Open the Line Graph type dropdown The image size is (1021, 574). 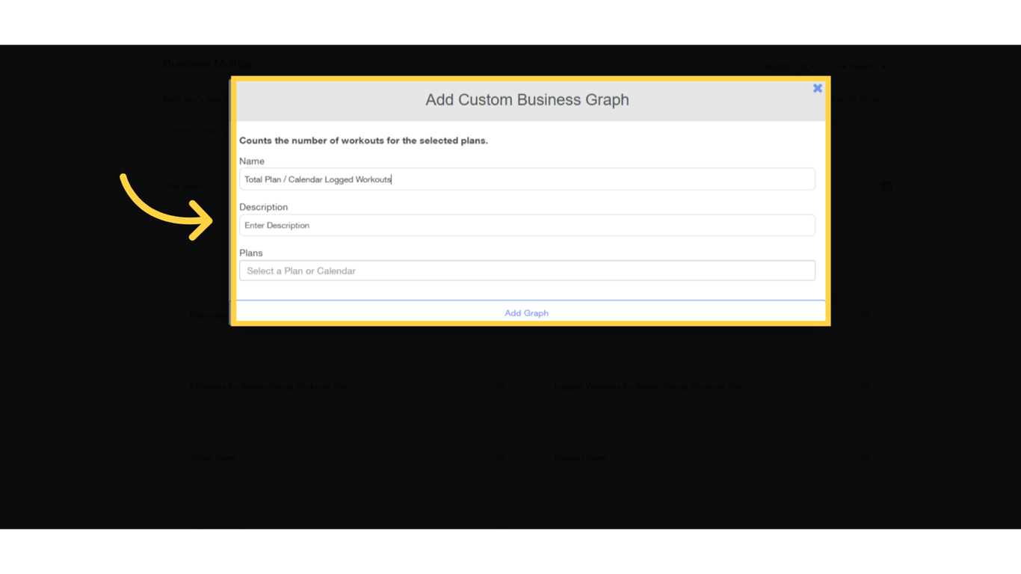tap(858, 66)
